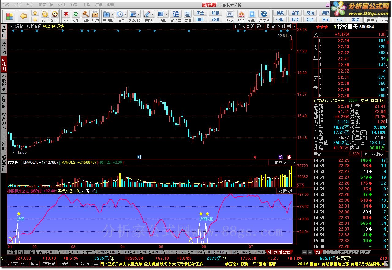Screen dimensions: 392x270
Task: Click the small down arrow toolbar icon
Action: 35,20
